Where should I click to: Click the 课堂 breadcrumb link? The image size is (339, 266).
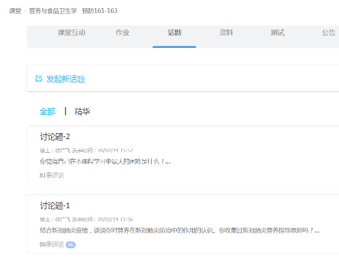15,11
